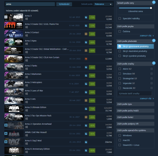Open the Arma 3 Apex result
The width and height of the screenshot is (158, 156).
[59, 42]
